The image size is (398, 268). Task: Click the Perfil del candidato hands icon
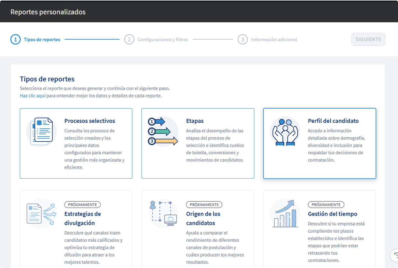[285, 132]
